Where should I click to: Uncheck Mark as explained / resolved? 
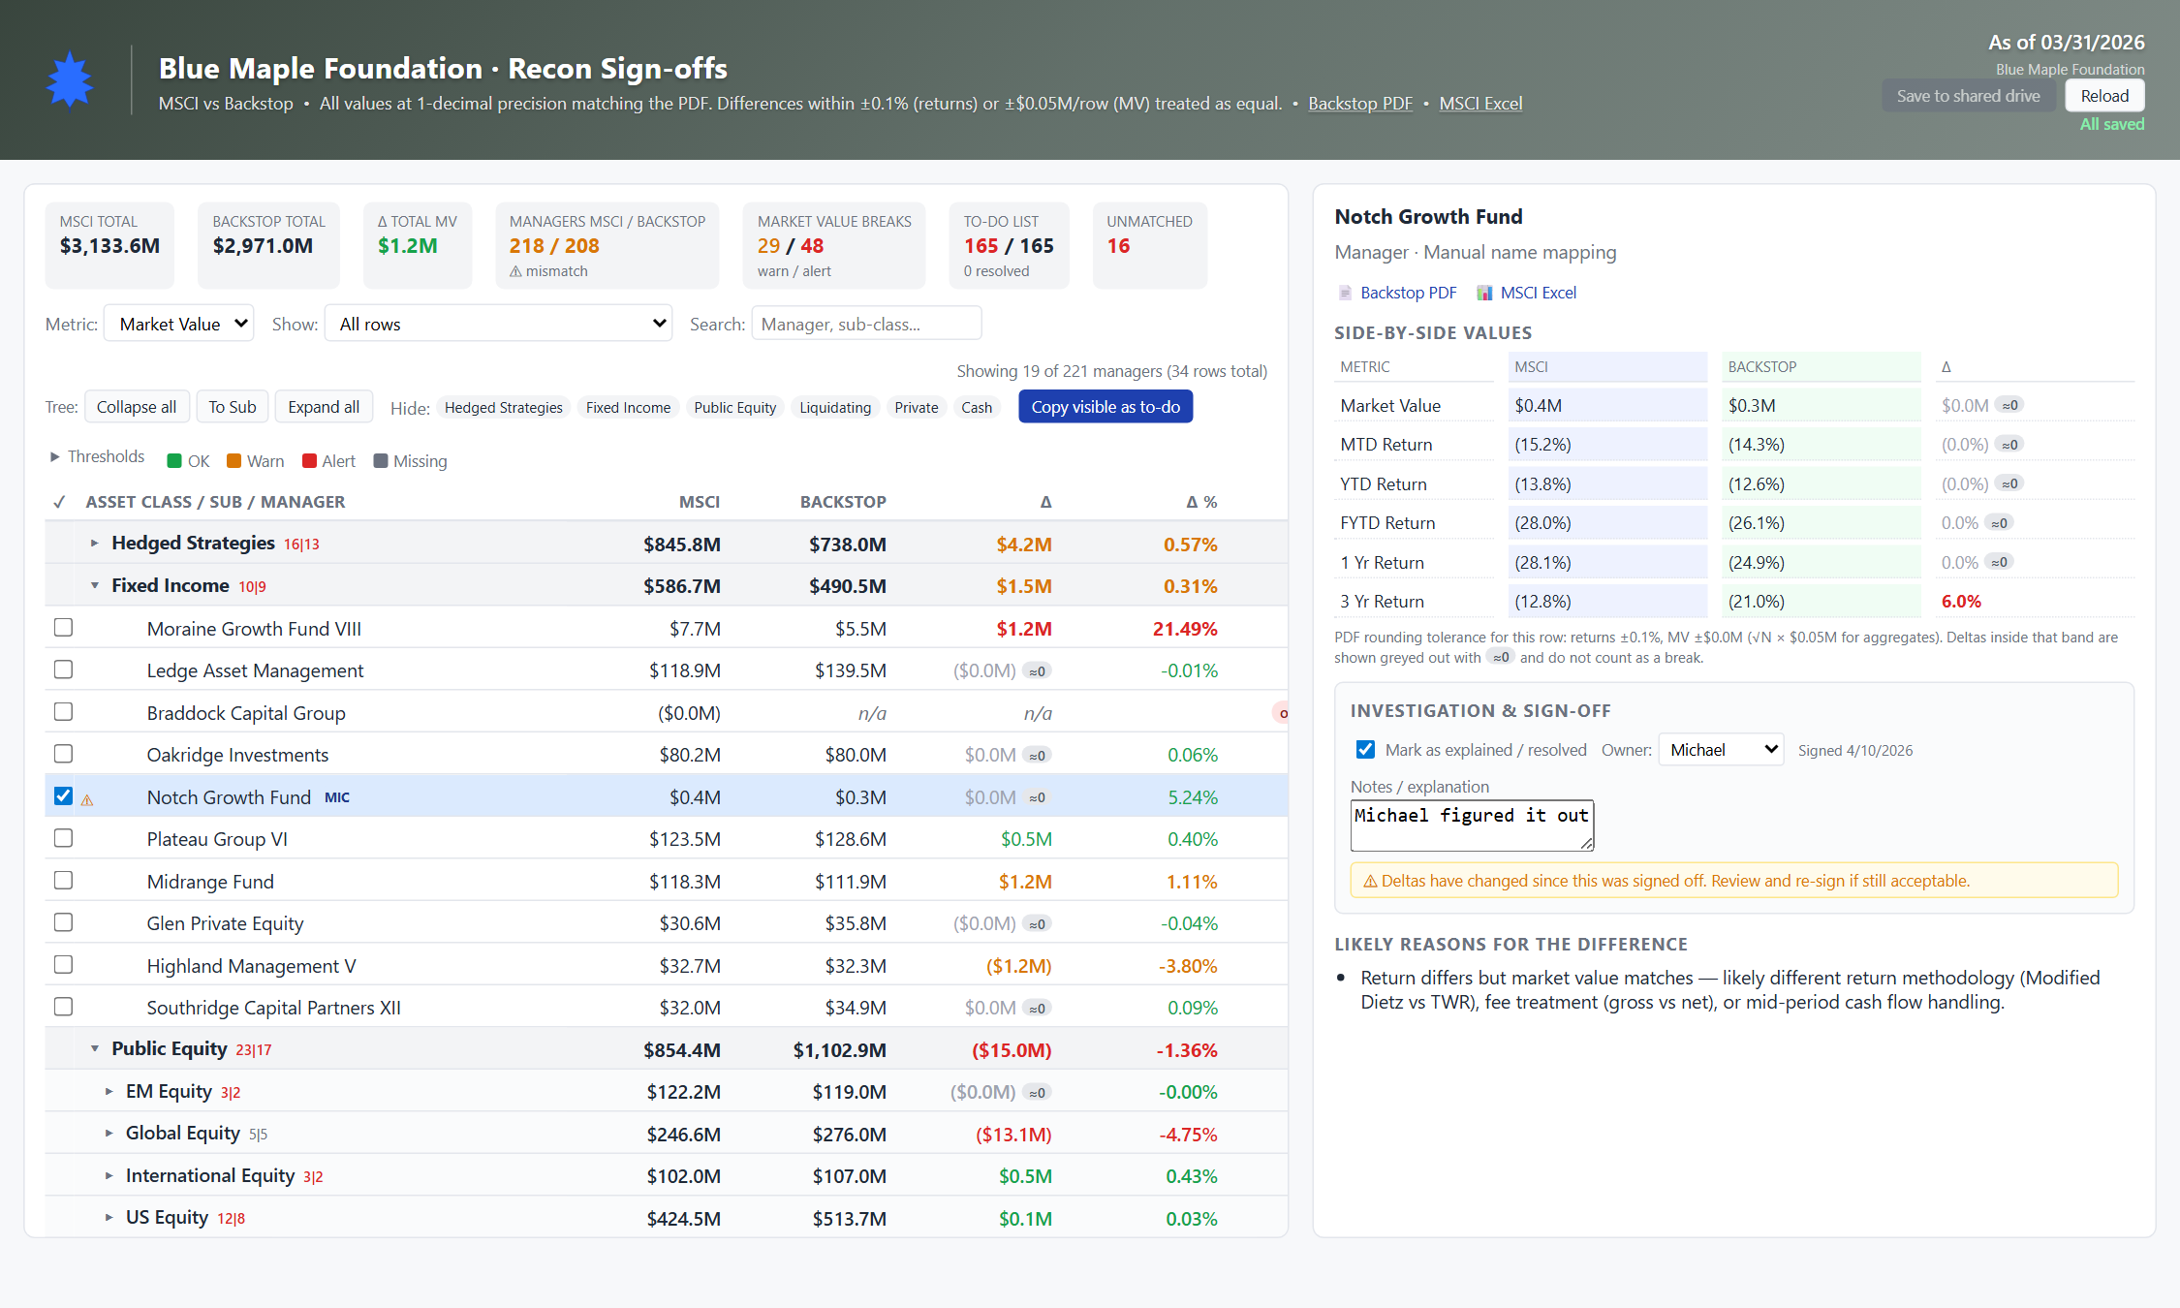tap(1365, 750)
